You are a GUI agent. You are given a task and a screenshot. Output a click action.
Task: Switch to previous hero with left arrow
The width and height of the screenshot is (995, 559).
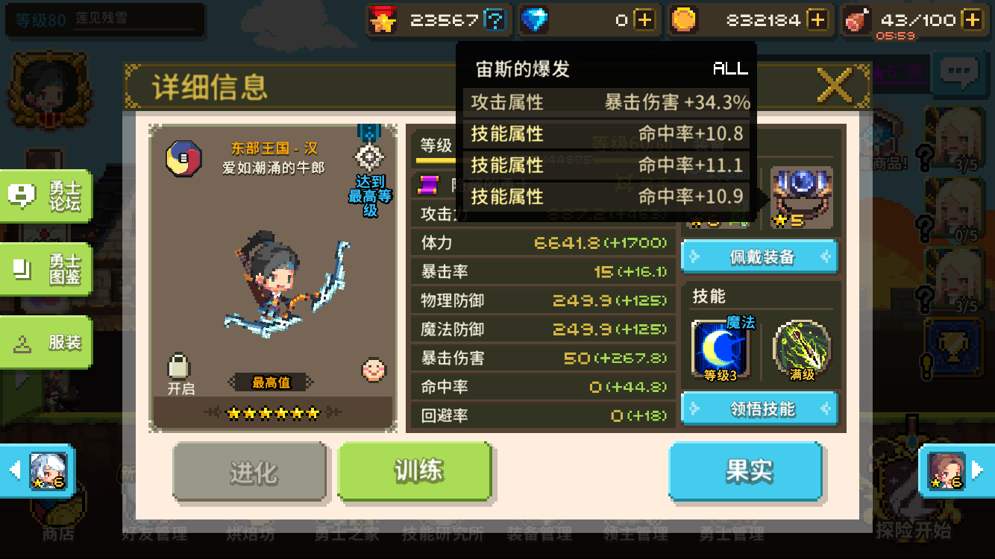pyautogui.click(x=37, y=470)
